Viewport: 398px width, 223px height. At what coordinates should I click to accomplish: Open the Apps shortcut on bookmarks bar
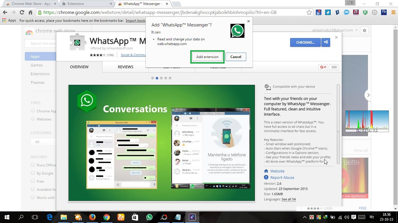click(9, 20)
